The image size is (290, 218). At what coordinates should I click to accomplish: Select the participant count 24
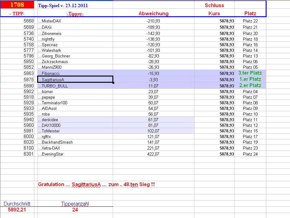pos(75,209)
